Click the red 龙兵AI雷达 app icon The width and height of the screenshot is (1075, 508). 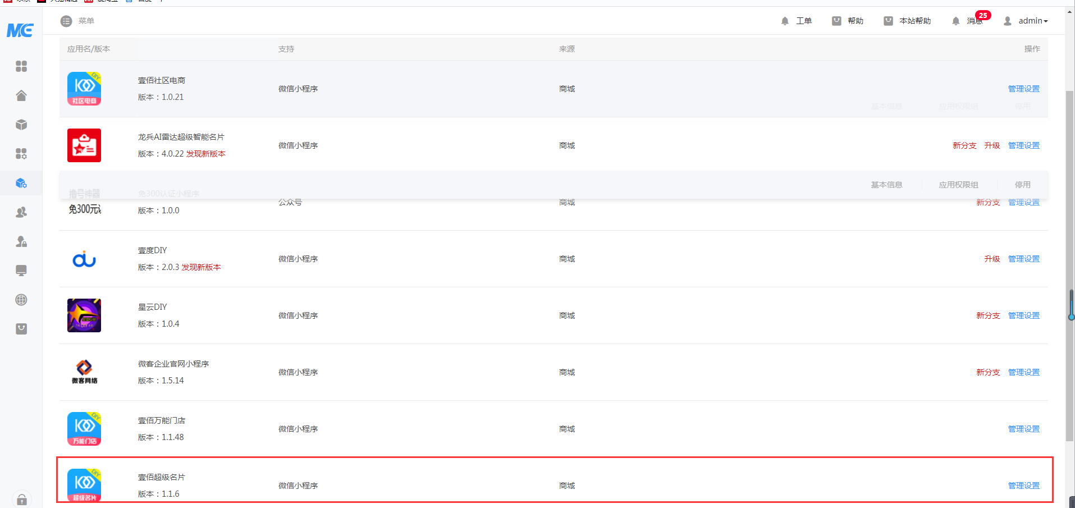coord(84,145)
